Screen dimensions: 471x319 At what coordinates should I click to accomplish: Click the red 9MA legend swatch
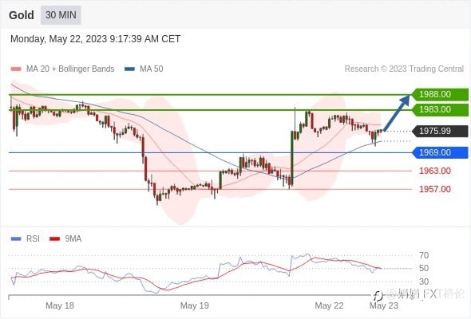54,239
